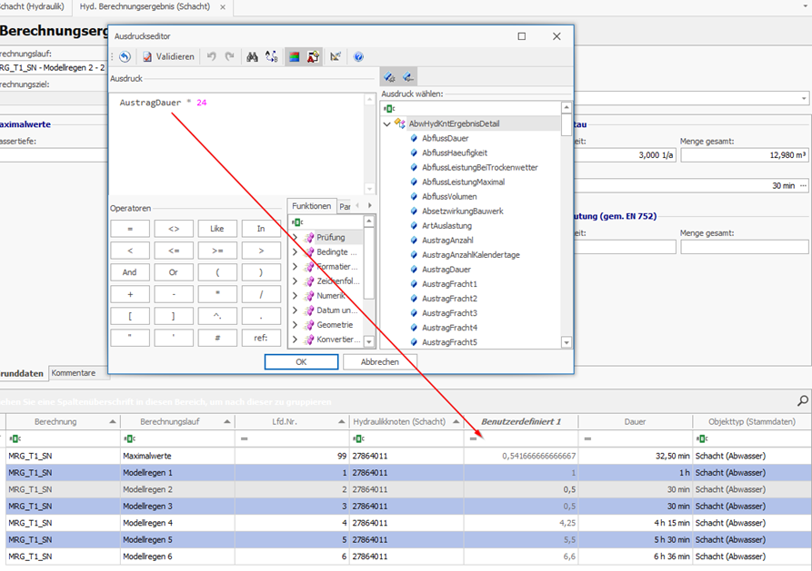
Task: Click the Validieren toolbar button
Action: 168,56
